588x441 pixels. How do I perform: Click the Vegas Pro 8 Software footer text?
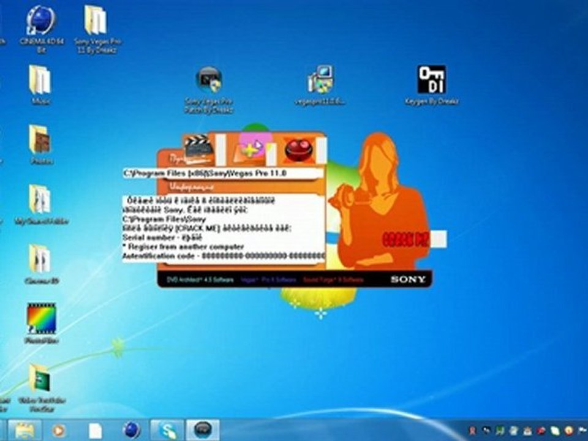pyautogui.click(x=268, y=280)
